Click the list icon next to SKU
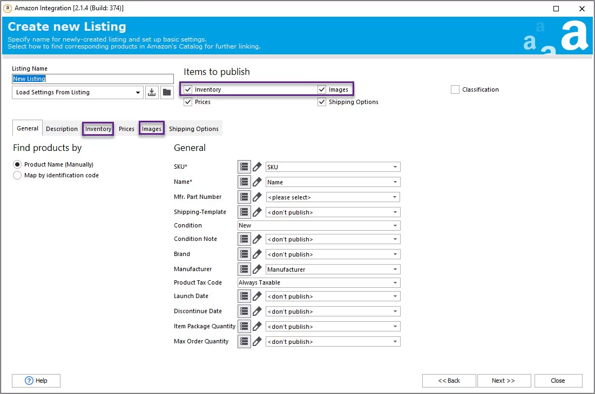The width and height of the screenshot is (595, 394). click(x=244, y=166)
